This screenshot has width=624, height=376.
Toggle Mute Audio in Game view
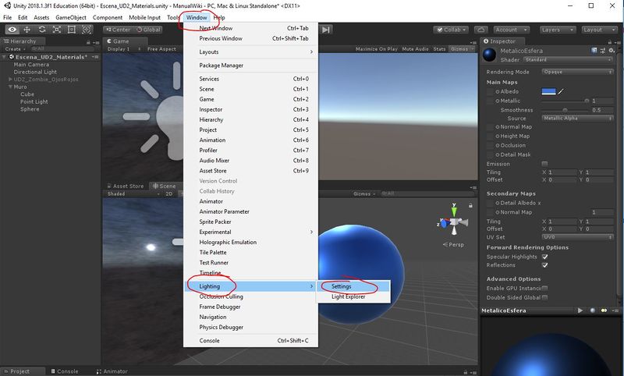415,49
